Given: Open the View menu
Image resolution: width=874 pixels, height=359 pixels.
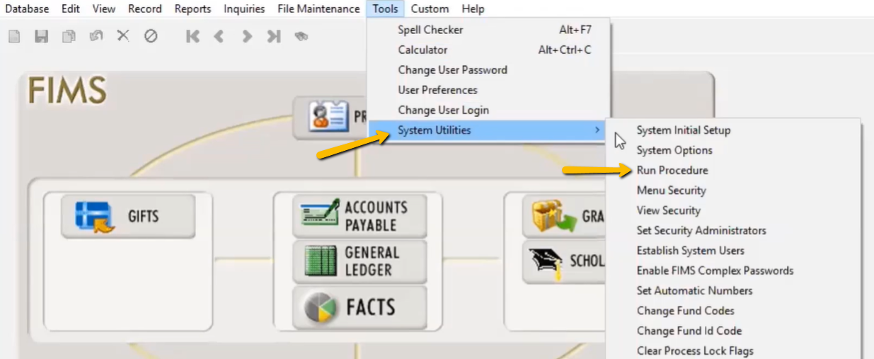Looking at the screenshot, I should pyautogui.click(x=104, y=8).
